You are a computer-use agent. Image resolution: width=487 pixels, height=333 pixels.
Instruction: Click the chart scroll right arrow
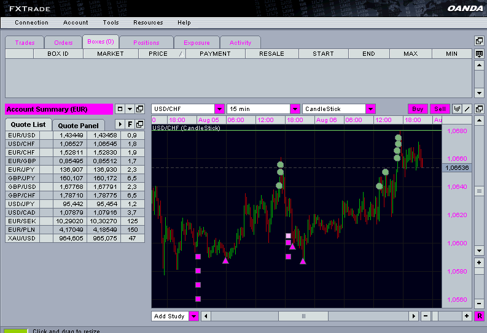[x=413, y=316]
